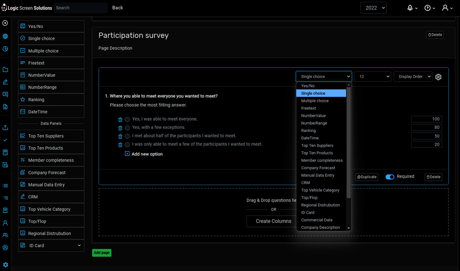
Task: Choose Commercial Data in the dropdown list
Action: click(321, 220)
